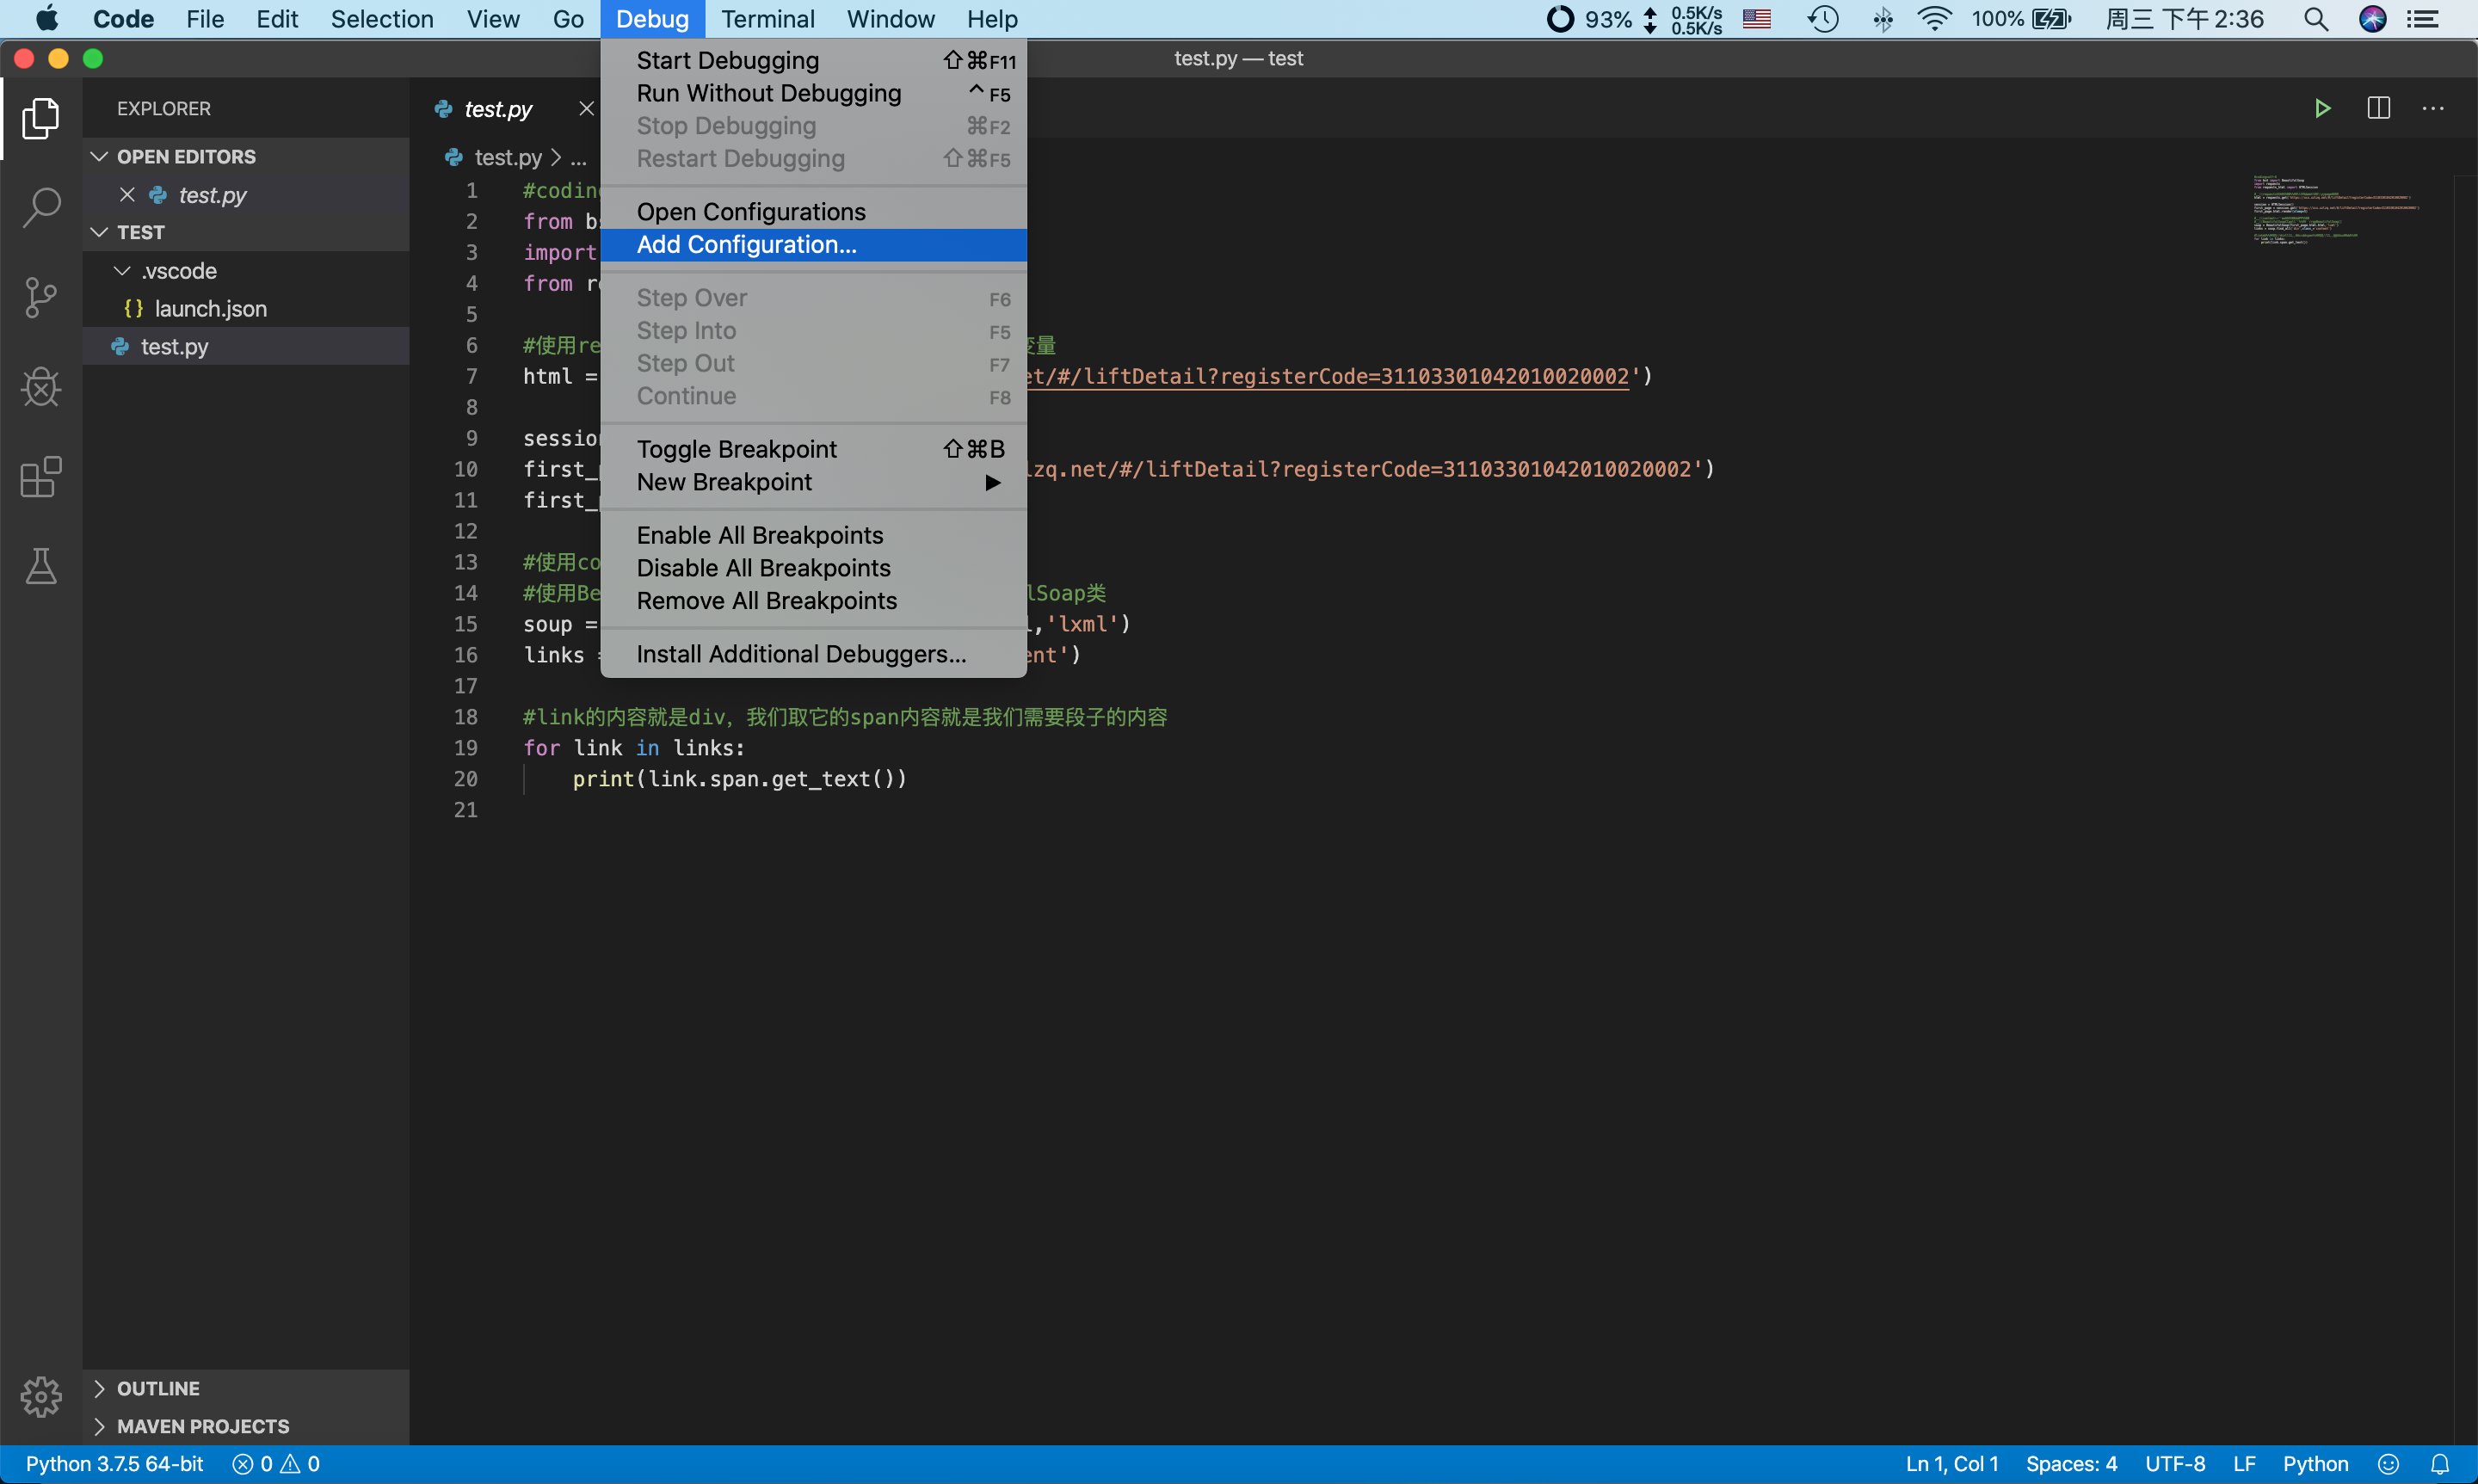Open the Manage gear icon
Image resolution: width=2478 pixels, height=1484 pixels.
pos(41,1396)
